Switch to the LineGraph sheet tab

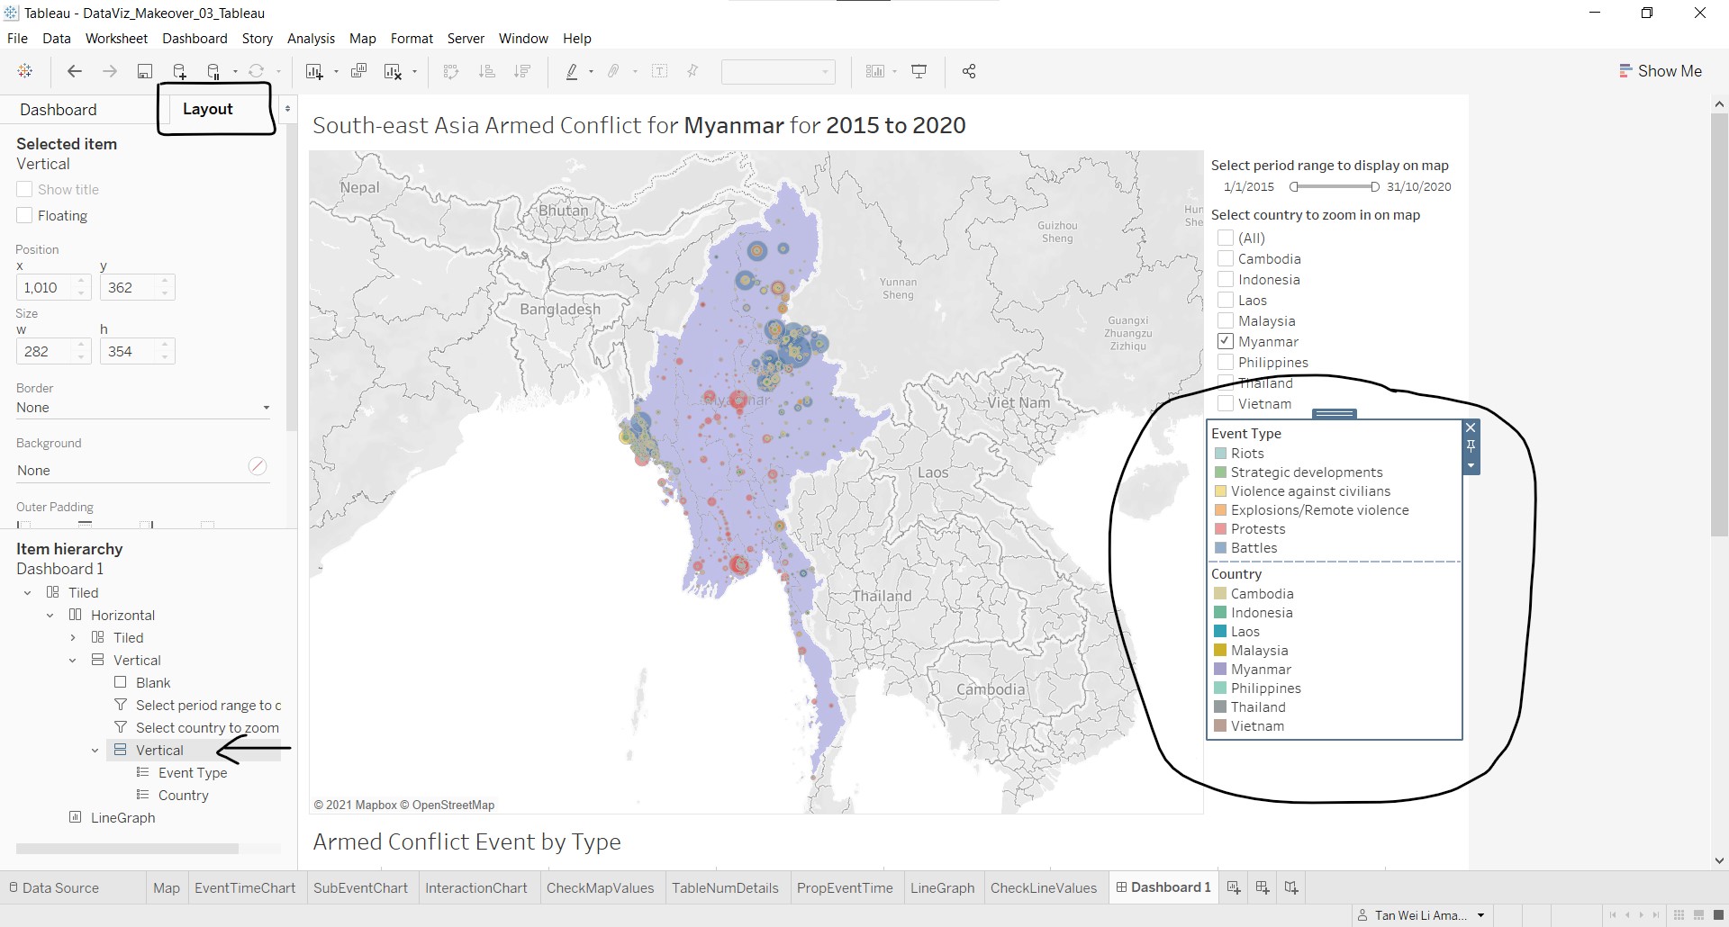click(x=942, y=887)
